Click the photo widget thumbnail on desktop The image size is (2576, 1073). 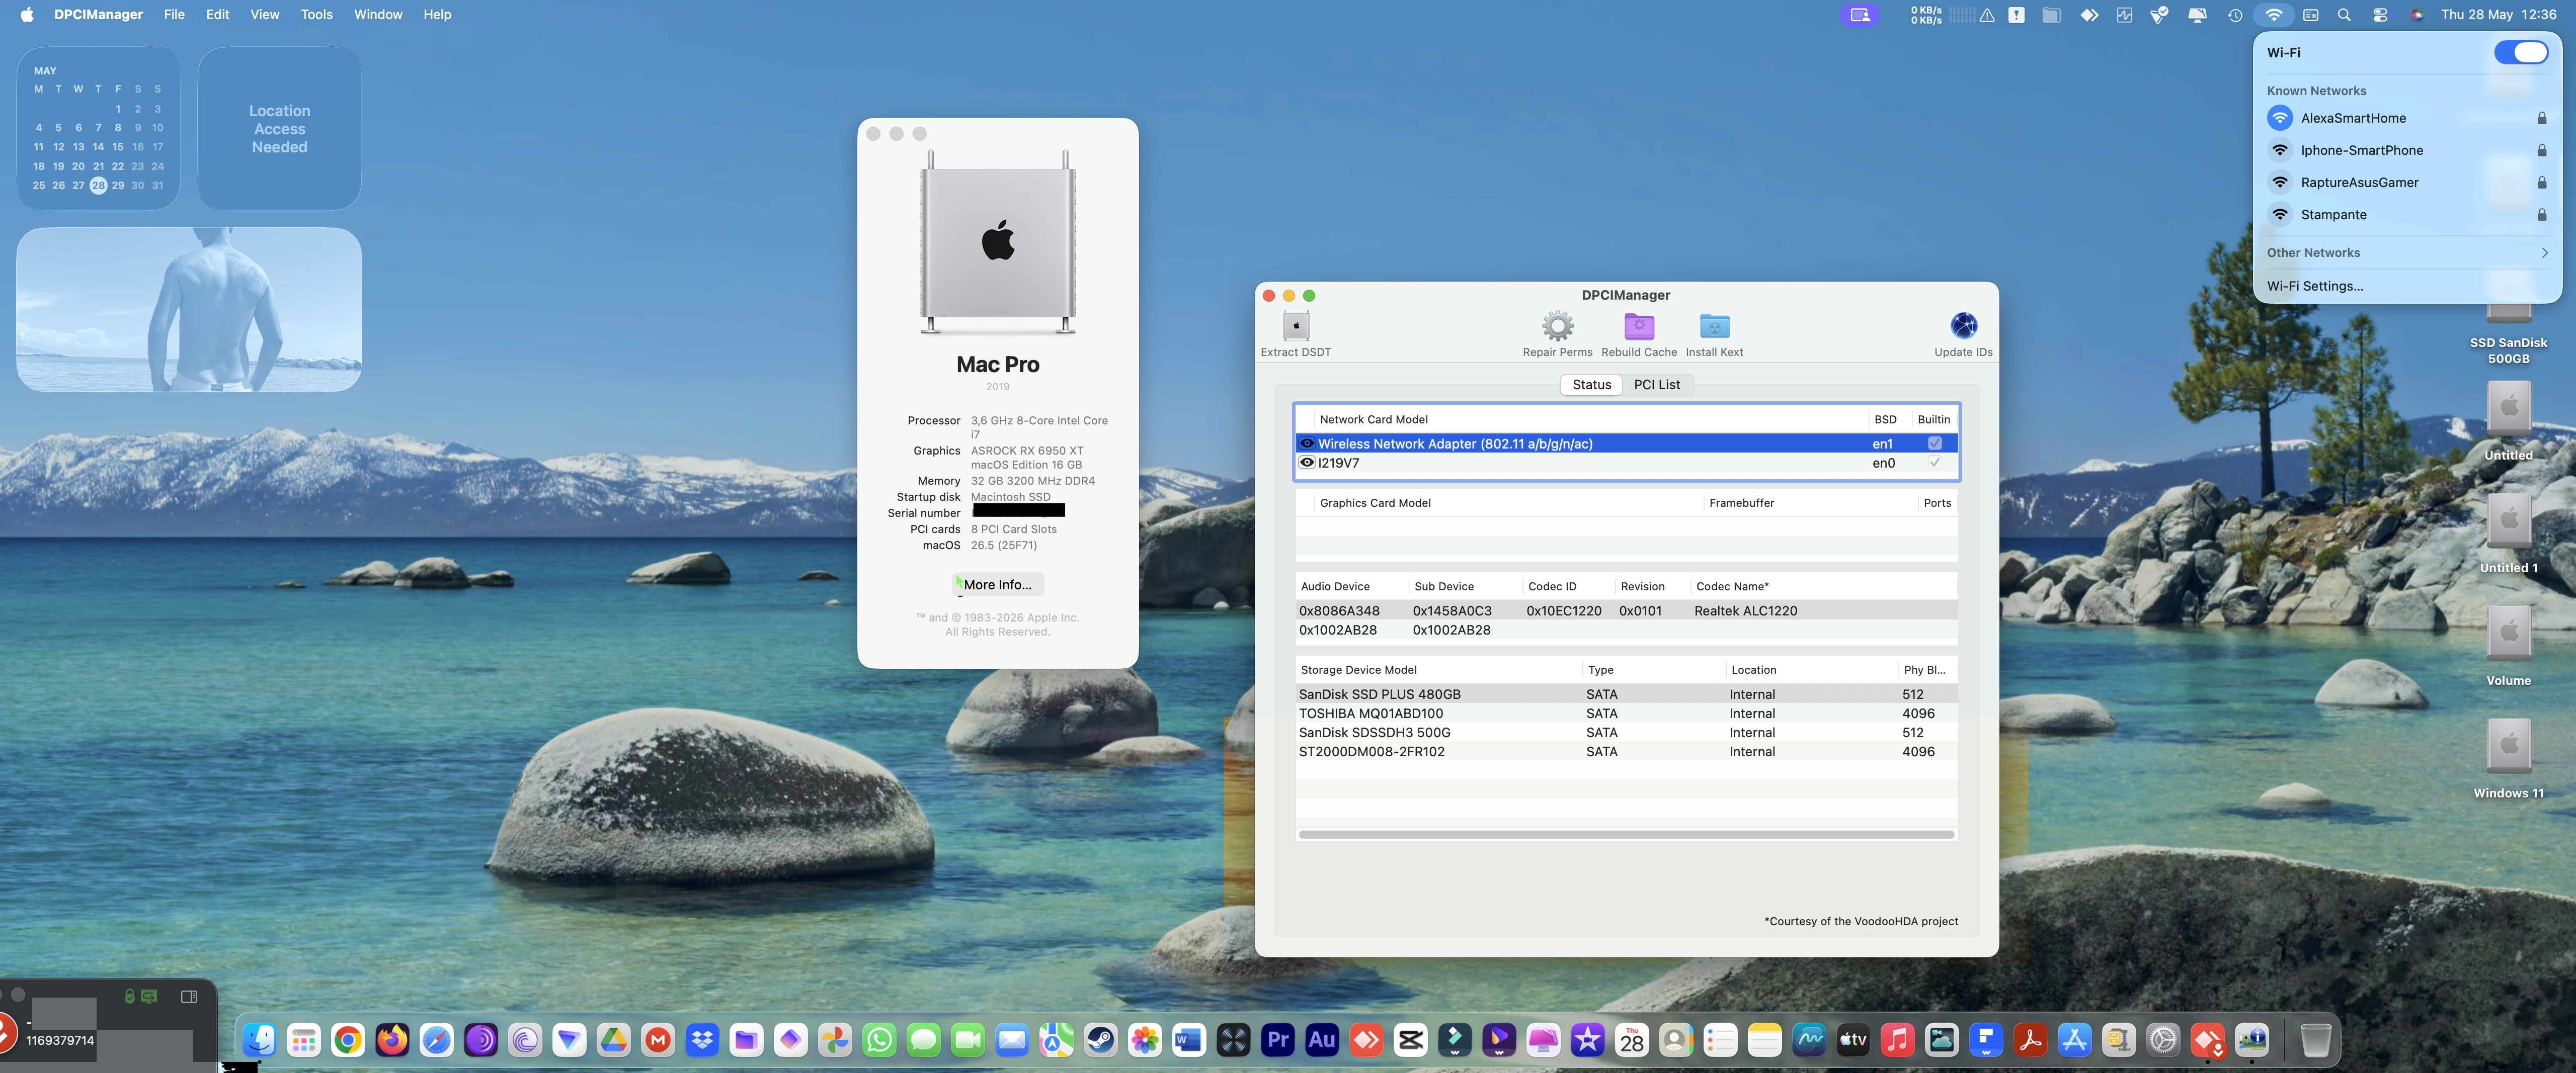(189, 310)
